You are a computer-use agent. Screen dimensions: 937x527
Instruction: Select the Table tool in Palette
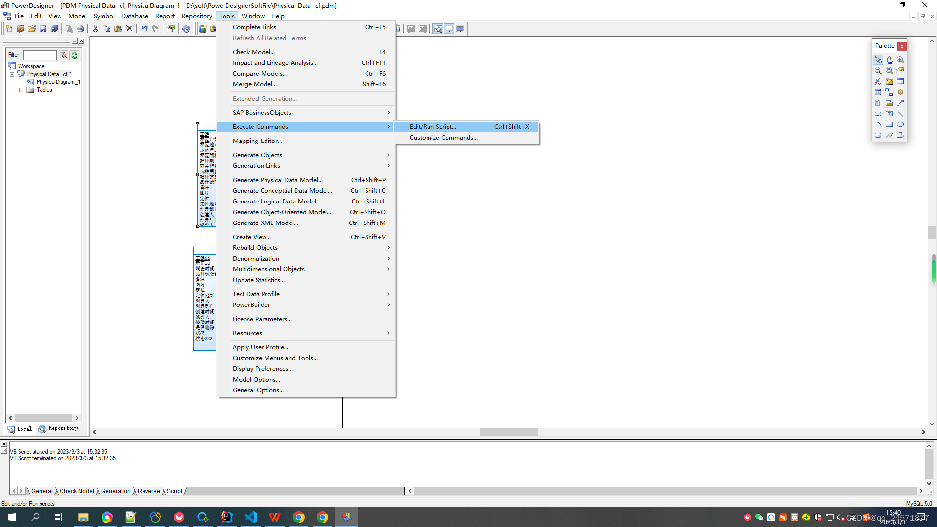click(900, 81)
